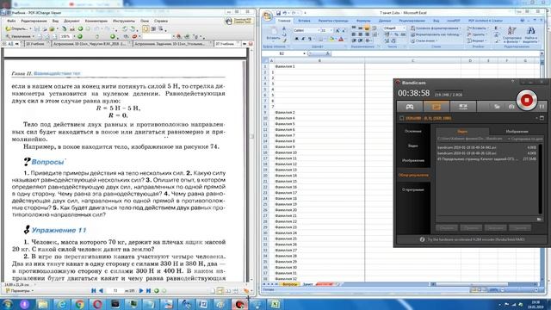Stop the Bandicam recording with red button
Viewport: 551px width, 310px height.
click(x=526, y=101)
